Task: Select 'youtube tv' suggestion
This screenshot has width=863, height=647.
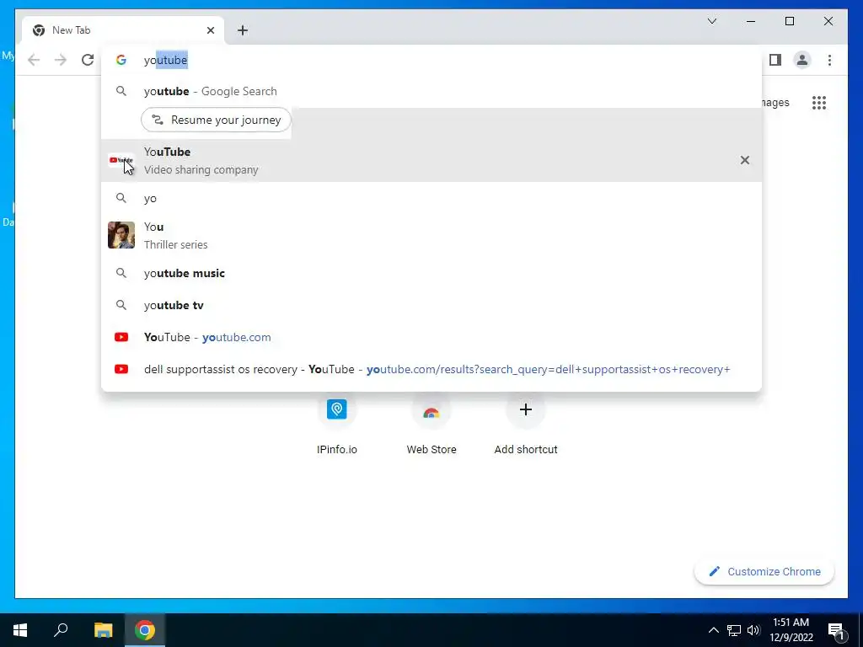Action: [x=431, y=305]
